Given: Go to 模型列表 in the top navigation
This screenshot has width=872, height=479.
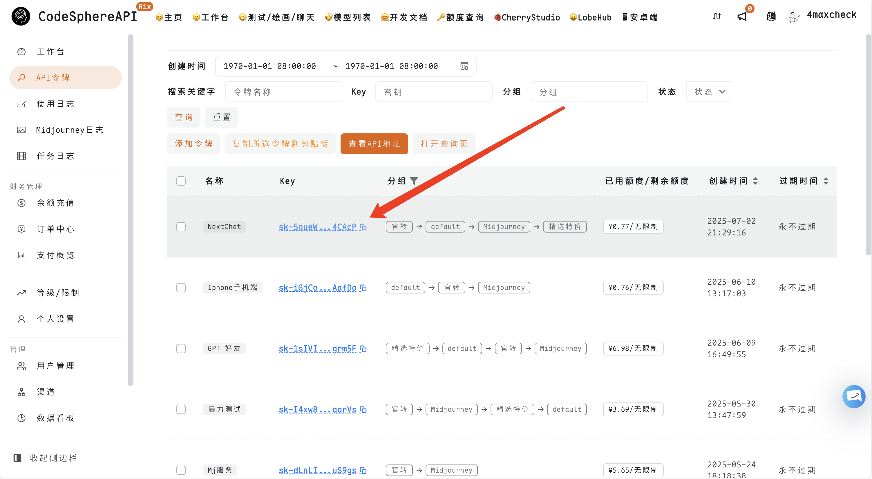Looking at the screenshot, I should coord(348,17).
